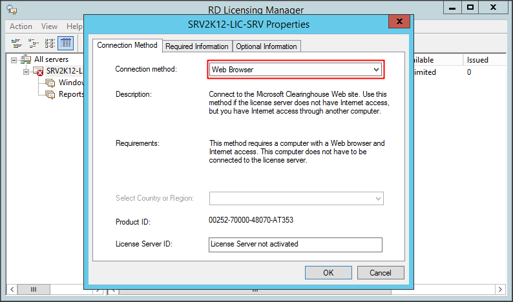Screen dimensions: 513x302
Task: Click the RD Licensing Manager title icon
Action: pos(13,9)
